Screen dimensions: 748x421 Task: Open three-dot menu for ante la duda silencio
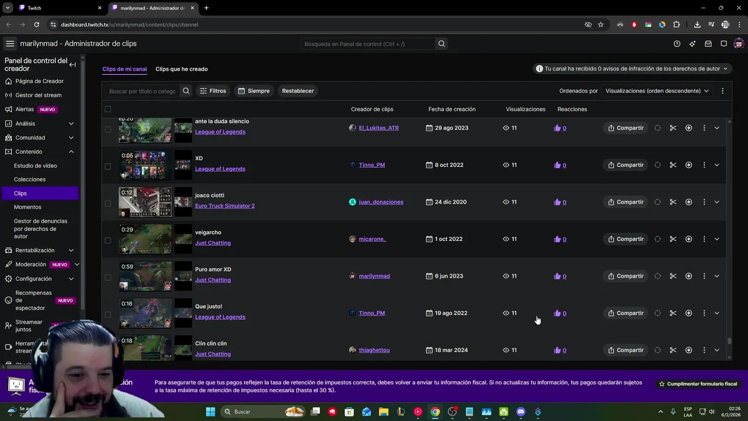704,128
